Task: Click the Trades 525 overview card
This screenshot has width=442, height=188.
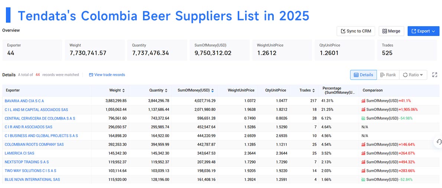Action: pyautogui.click(x=407, y=50)
